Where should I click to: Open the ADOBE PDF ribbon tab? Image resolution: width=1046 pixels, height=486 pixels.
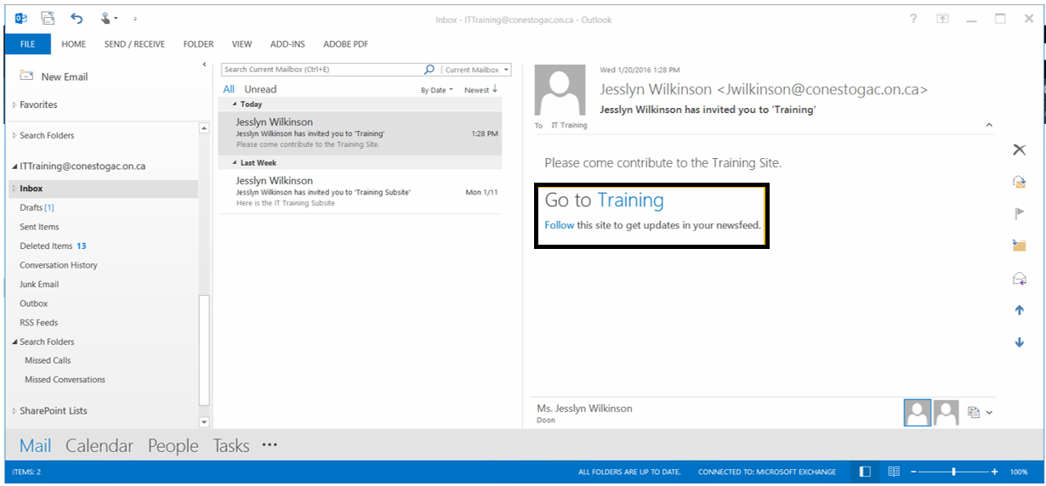point(344,44)
